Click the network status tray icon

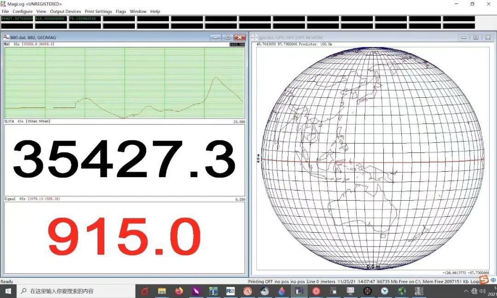[x=474, y=291]
